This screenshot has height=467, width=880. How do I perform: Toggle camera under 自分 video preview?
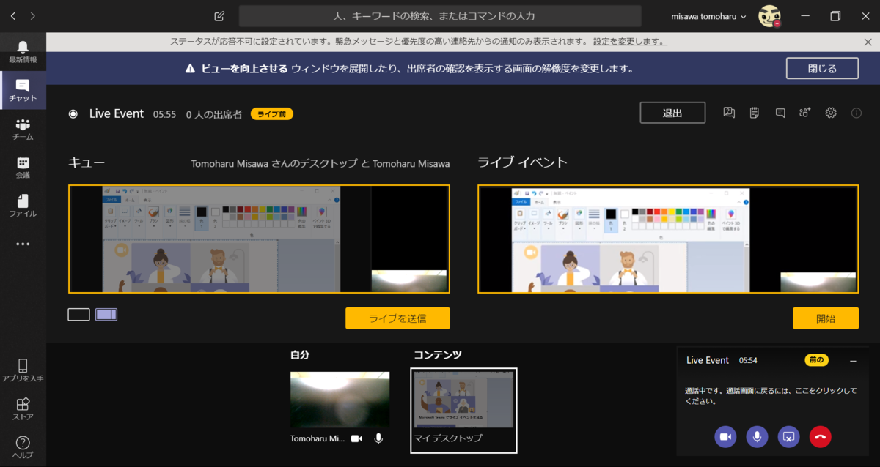(357, 438)
